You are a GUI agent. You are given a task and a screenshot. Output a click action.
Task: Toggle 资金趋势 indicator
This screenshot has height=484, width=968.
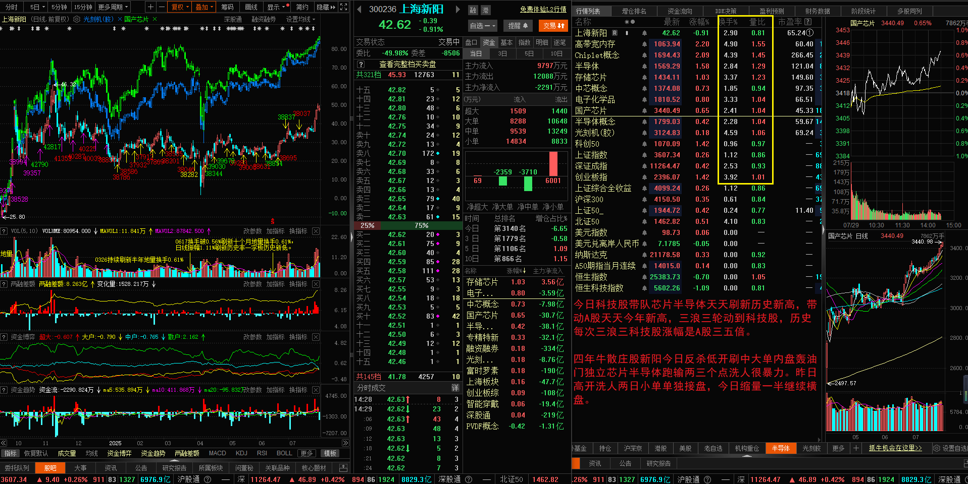[153, 453]
